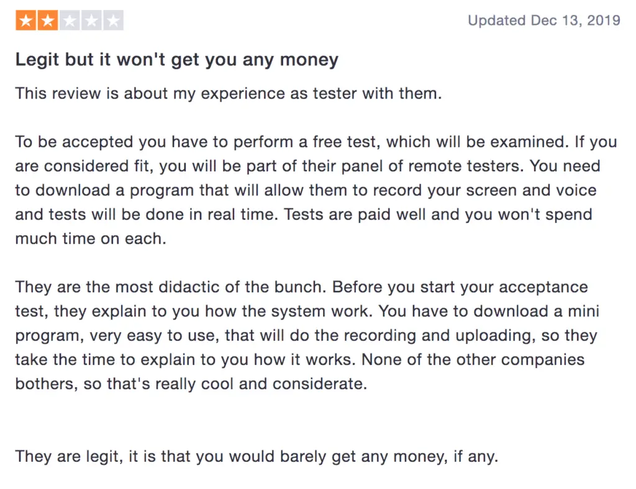Screen dimensions: 636x489
Task: Click the fifth gray rating star
Action: [113, 20]
